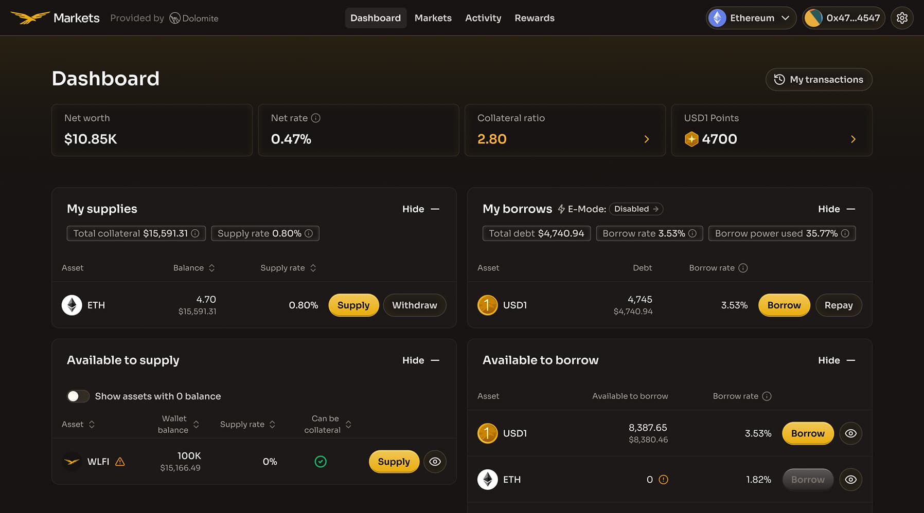The width and height of the screenshot is (924, 513).
Task: Toggle Show assets with 0 balance
Action: click(78, 396)
